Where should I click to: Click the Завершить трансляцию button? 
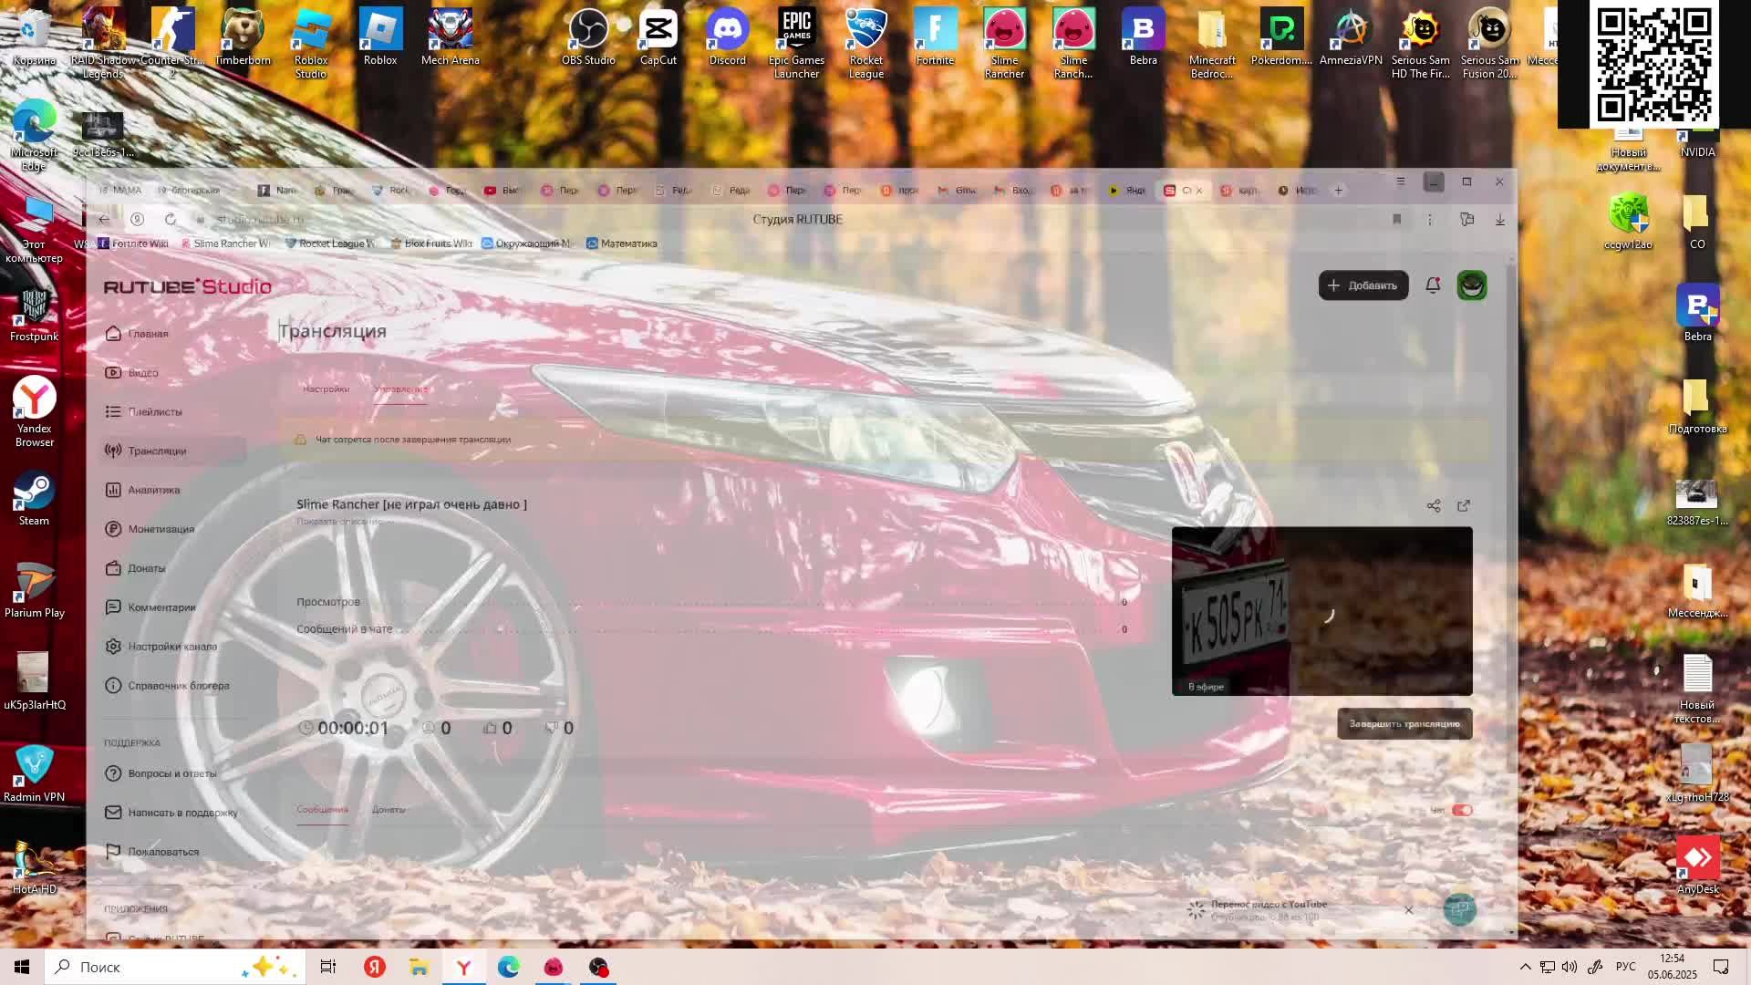pos(1404,724)
